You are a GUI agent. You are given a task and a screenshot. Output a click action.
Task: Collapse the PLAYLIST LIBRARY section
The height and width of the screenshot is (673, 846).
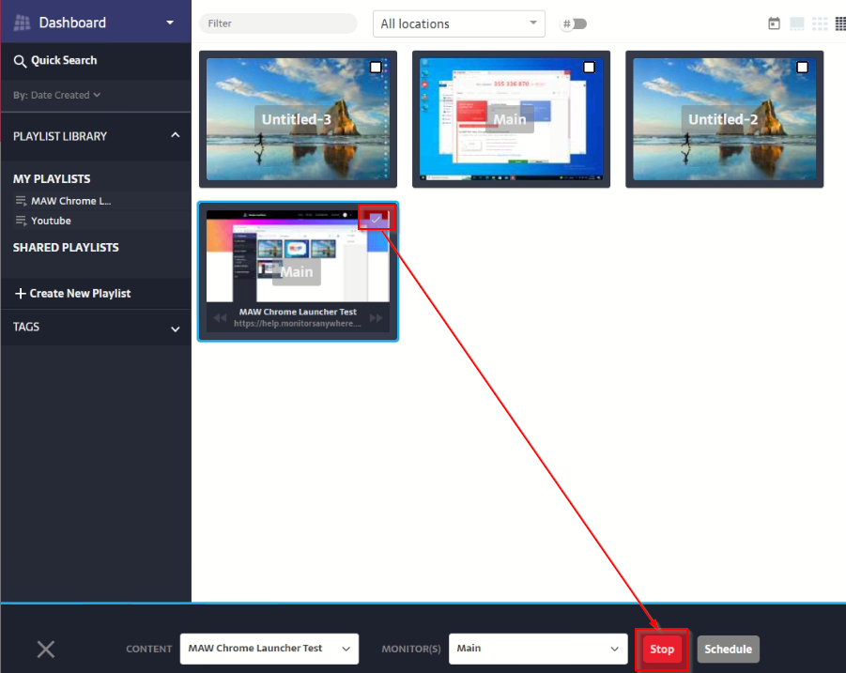[x=175, y=136]
